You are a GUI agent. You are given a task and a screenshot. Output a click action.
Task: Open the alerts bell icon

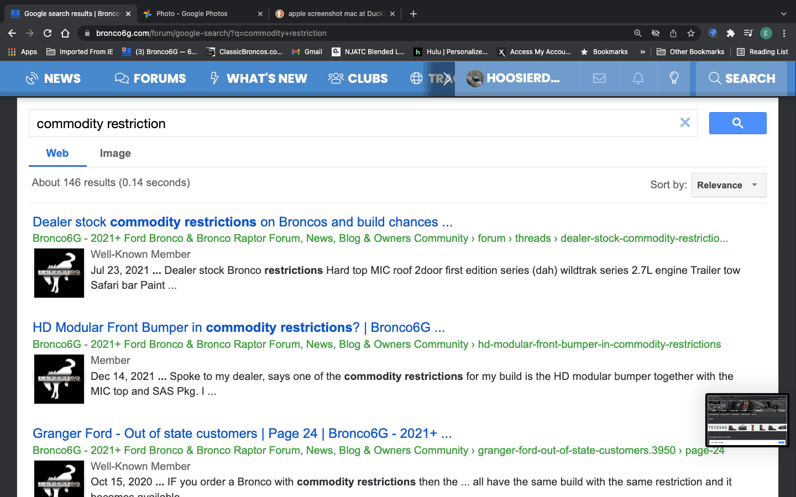click(638, 78)
